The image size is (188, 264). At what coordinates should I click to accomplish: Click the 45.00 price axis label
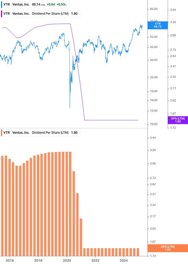pos(154,47)
